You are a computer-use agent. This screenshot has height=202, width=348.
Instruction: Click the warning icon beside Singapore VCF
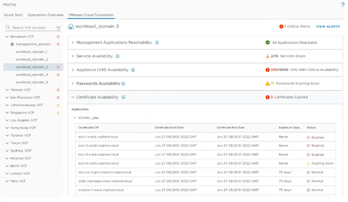coord(58,113)
